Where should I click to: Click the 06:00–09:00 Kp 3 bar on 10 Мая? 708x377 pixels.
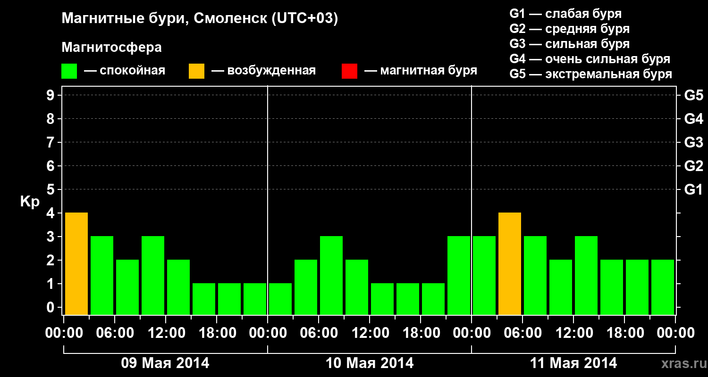click(331, 275)
